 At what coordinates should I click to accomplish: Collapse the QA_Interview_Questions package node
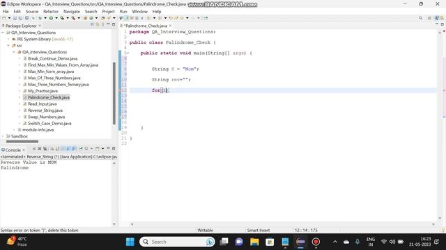click(14, 52)
